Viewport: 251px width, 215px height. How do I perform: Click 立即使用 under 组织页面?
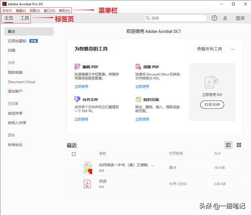tap(142, 119)
